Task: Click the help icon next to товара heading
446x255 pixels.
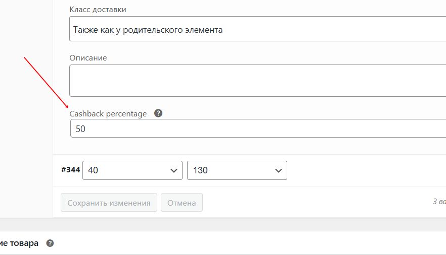Action: 50,243
